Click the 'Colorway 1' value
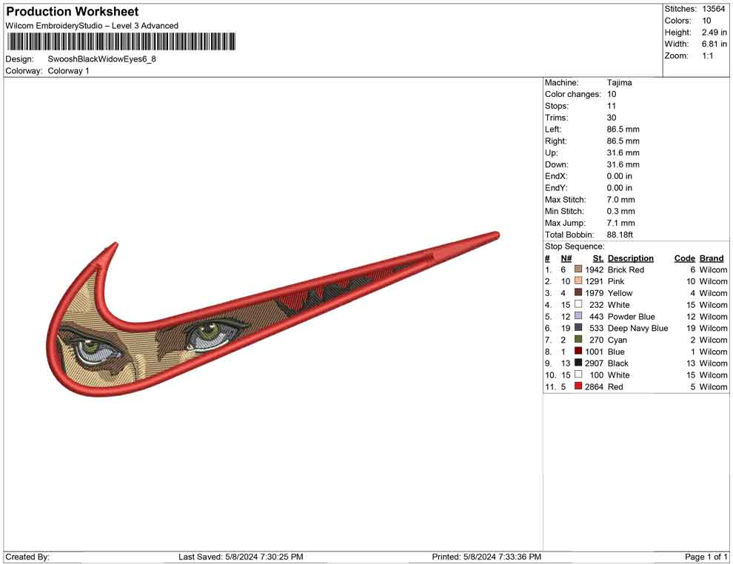The image size is (733, 564). (68, 70)
